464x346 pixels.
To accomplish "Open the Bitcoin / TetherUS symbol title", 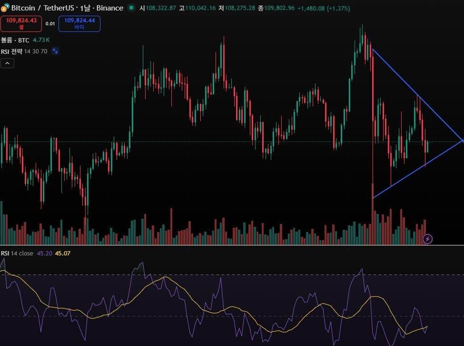I will pyautogui.click(x=44, y=8).
